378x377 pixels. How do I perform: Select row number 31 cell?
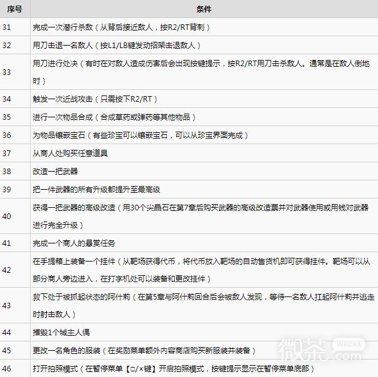click(15, 27)
